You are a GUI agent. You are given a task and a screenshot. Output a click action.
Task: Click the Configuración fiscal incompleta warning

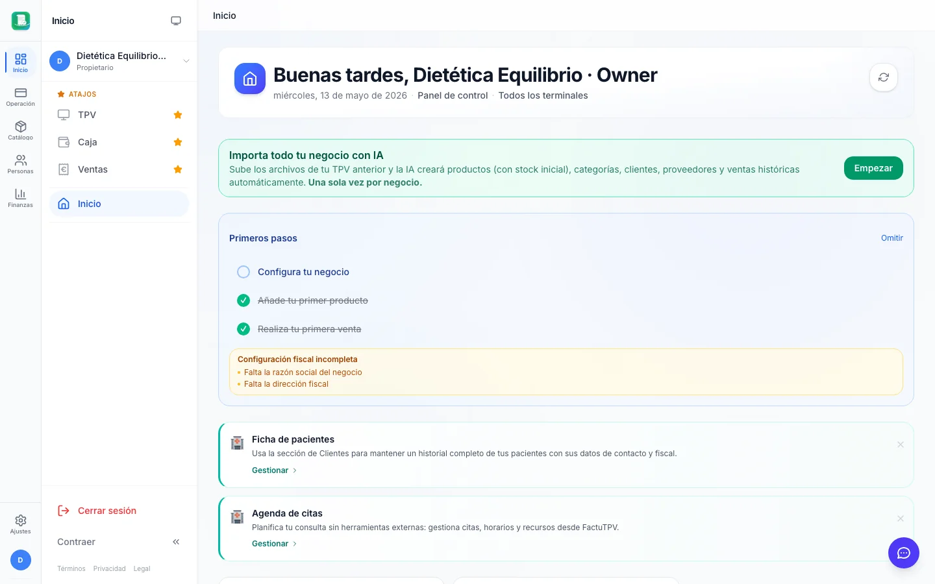click(566, 372)
